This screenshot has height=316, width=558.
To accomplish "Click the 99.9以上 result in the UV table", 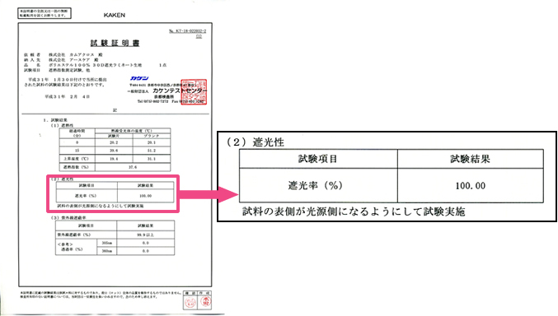I will [146, 235].
